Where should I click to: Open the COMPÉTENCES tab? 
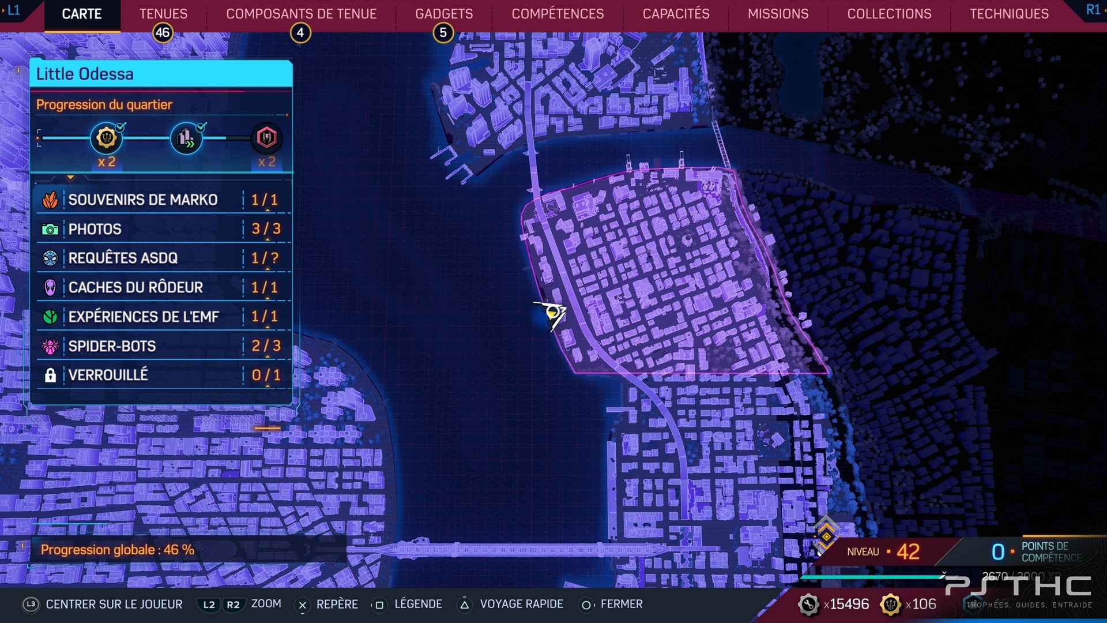[558, 14]
